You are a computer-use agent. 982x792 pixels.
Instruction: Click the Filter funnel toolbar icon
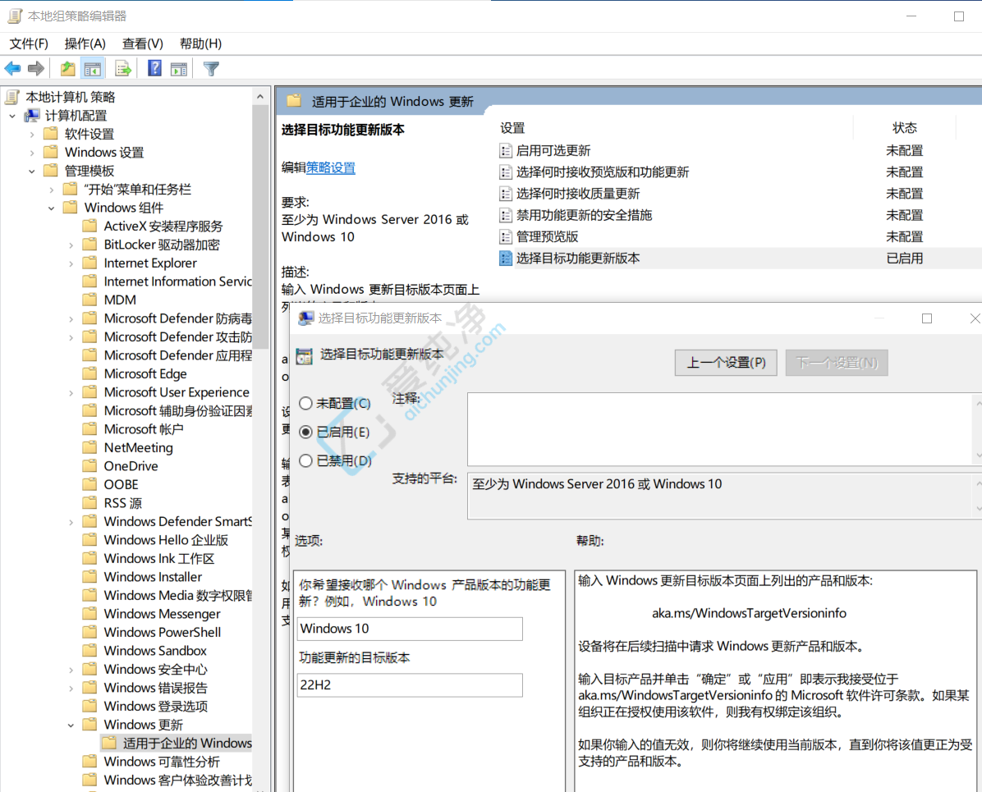tap(211, 68)
